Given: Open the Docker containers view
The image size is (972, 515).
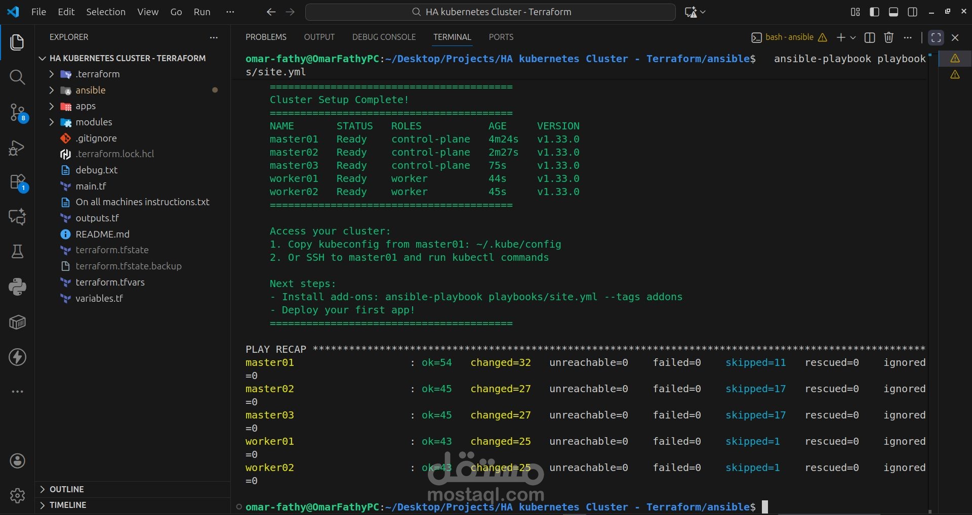Looking at the screenshot, I should pos(17,322).
